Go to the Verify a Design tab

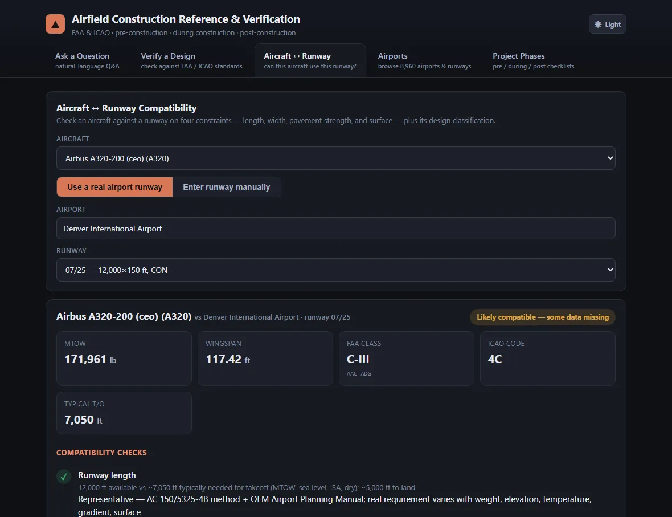(191, 60)
